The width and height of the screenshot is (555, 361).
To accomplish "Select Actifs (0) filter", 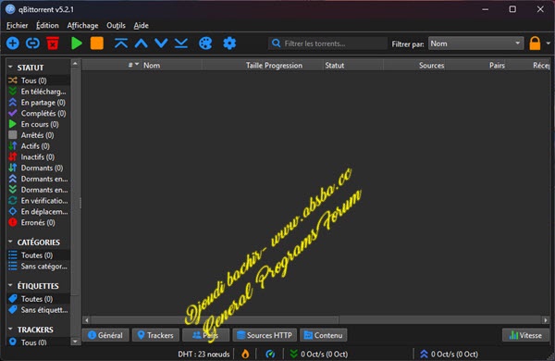I will tap(38, 146).
